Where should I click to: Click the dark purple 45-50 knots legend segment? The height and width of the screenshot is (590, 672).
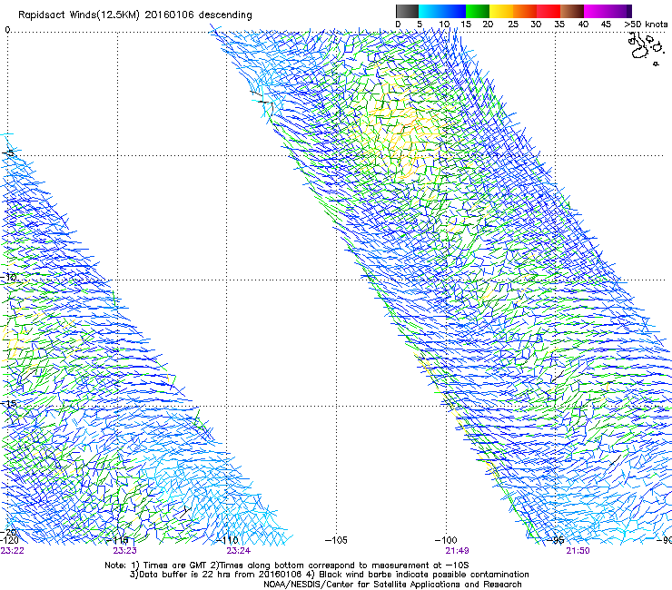tap(619, 11)
